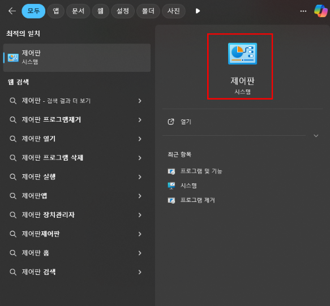Select the 앱 filter tab
The height and width of the screenshot is (306, 330).
coord(56,11)
